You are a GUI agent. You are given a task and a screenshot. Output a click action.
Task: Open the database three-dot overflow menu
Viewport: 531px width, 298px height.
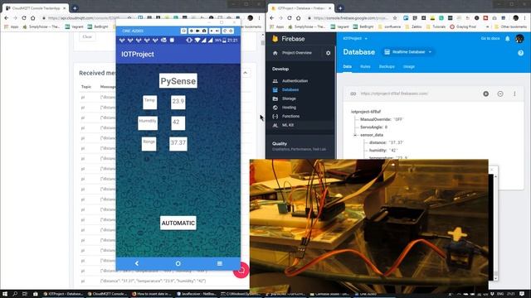point(514,94)
